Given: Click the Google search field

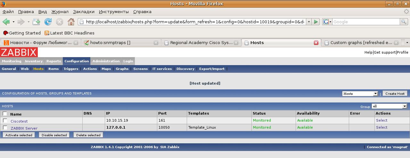Looking at the screenshot, I should 366,22.
